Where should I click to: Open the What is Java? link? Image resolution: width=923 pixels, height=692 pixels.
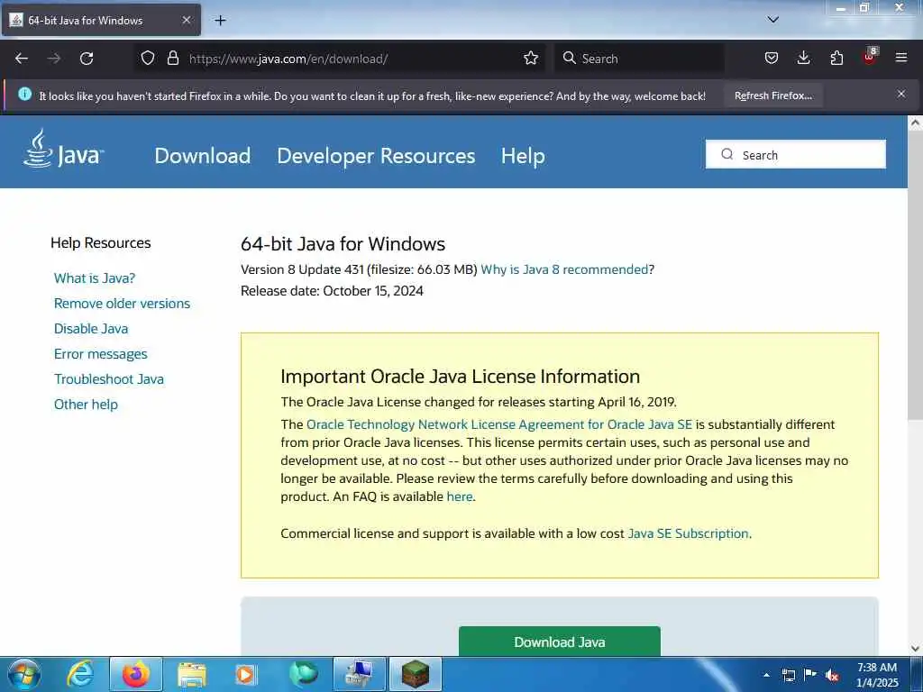coord(95,278)
